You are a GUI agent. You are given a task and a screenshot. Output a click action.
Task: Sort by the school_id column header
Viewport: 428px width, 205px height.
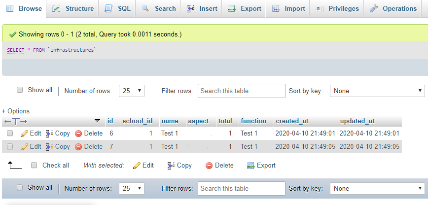pyautogui.click(x=137, y=121)
